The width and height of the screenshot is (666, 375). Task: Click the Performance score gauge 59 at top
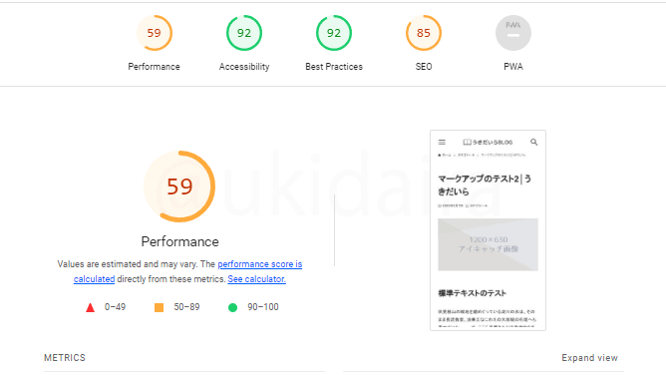point(155,33)
